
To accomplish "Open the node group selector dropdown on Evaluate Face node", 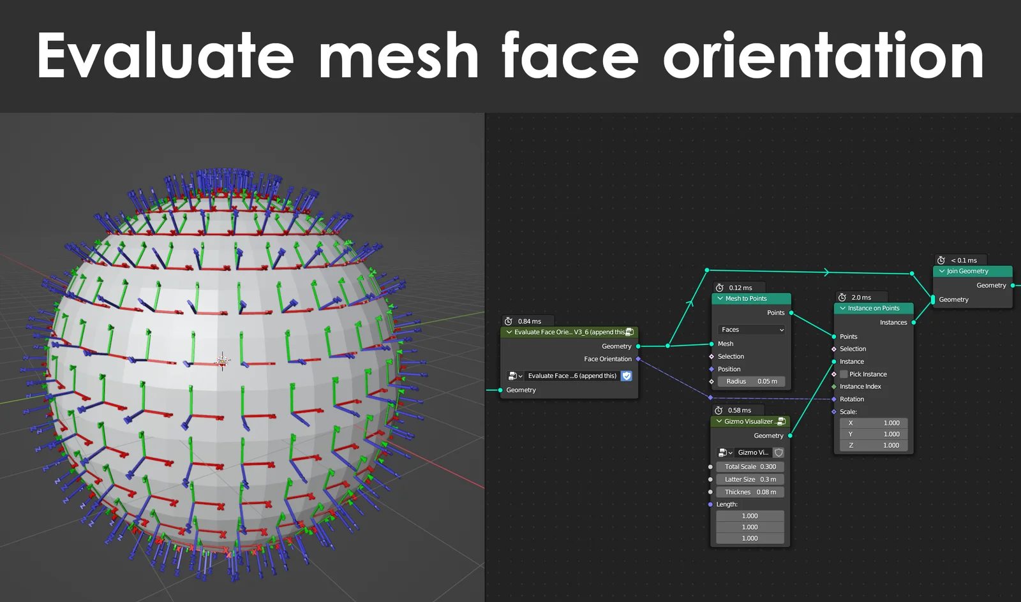I will click(521, 376).
